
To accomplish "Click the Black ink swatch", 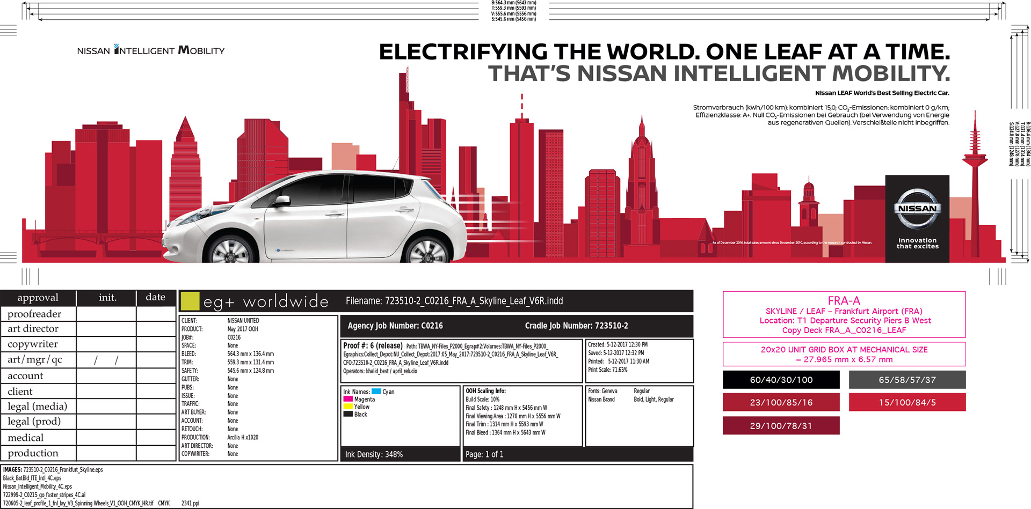I will 348,414.
